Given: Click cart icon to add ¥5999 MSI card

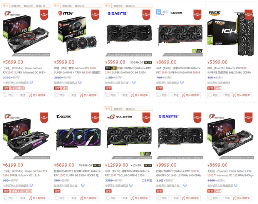Looking at the screenshot, I should (x=81, y=95).
